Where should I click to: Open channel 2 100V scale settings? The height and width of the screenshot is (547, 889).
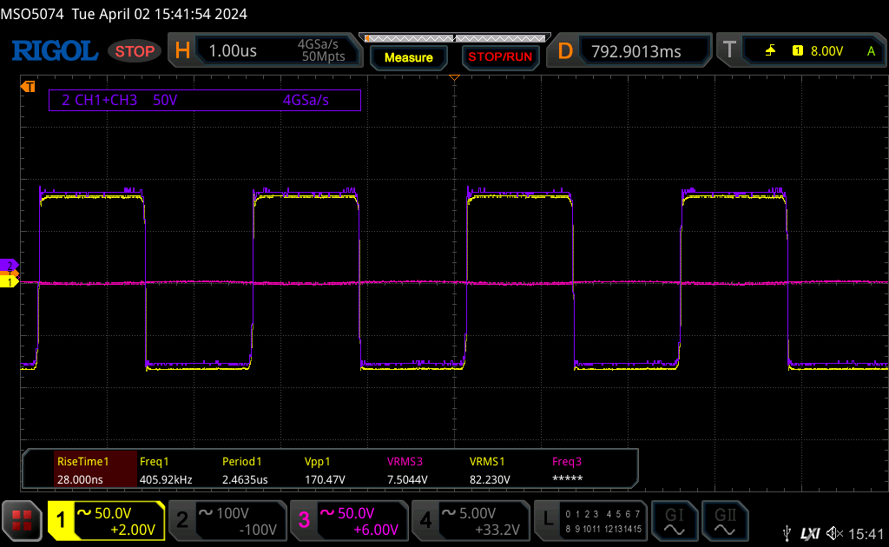click(233, 513)
